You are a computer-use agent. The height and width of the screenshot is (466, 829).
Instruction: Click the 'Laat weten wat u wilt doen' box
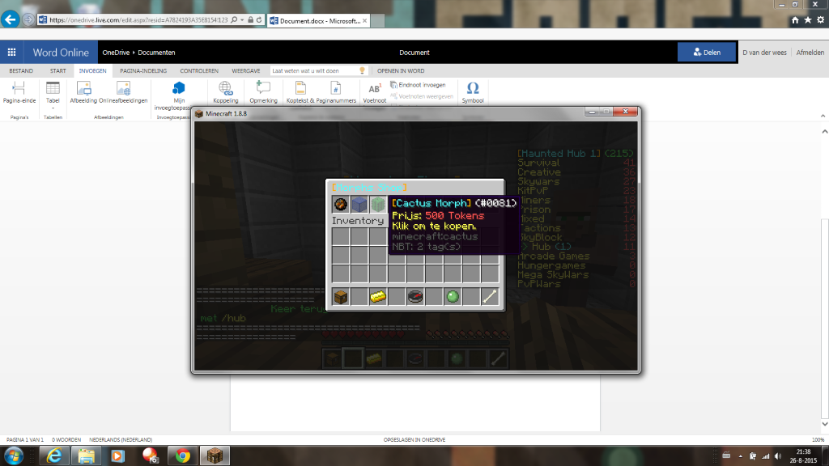(x=318, y=71)
